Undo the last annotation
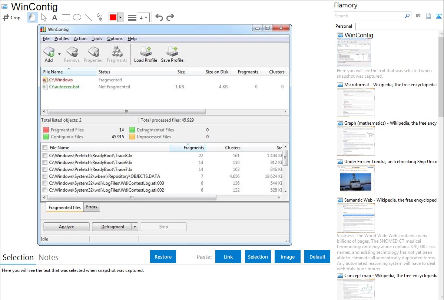The height and width of the screenshot is (300, 444). point(159,17)
